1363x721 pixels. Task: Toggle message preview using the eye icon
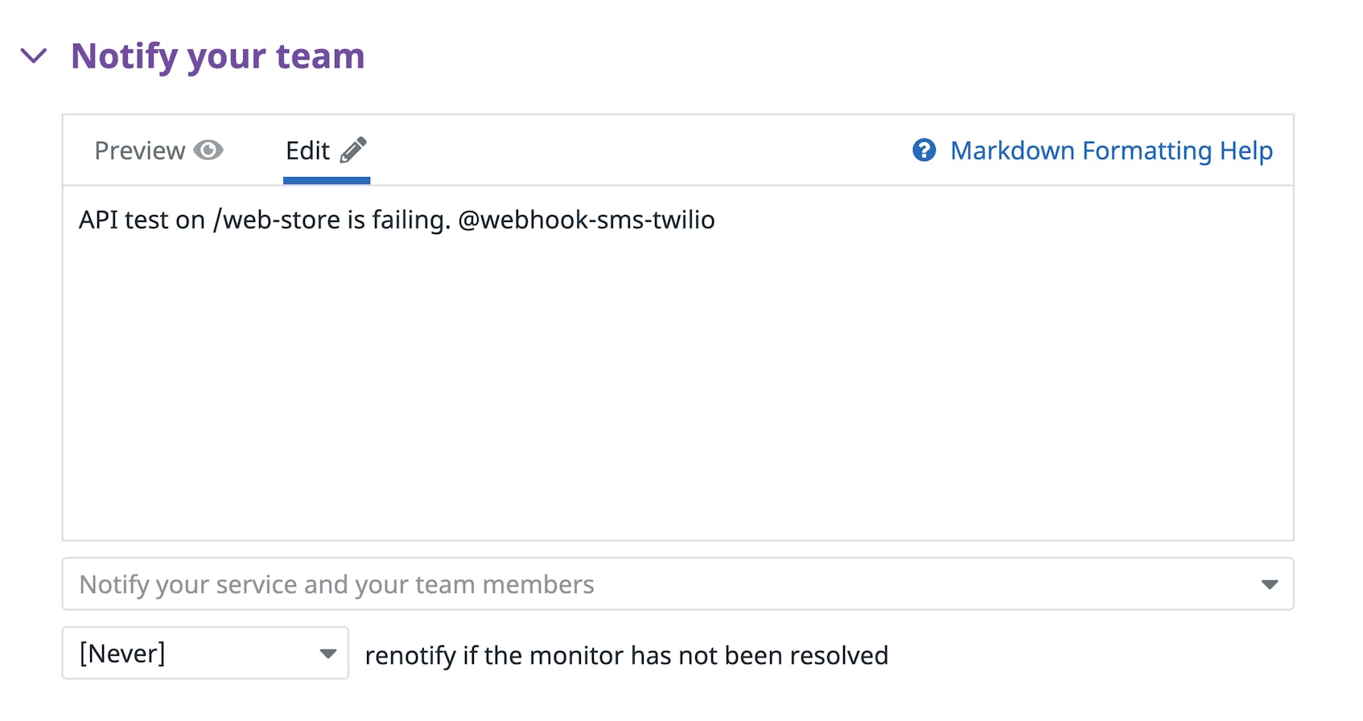pos(209,150)
